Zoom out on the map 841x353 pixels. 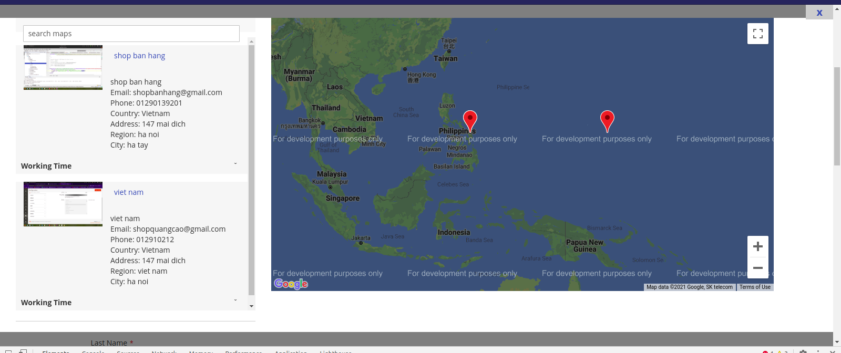(757, 268)
